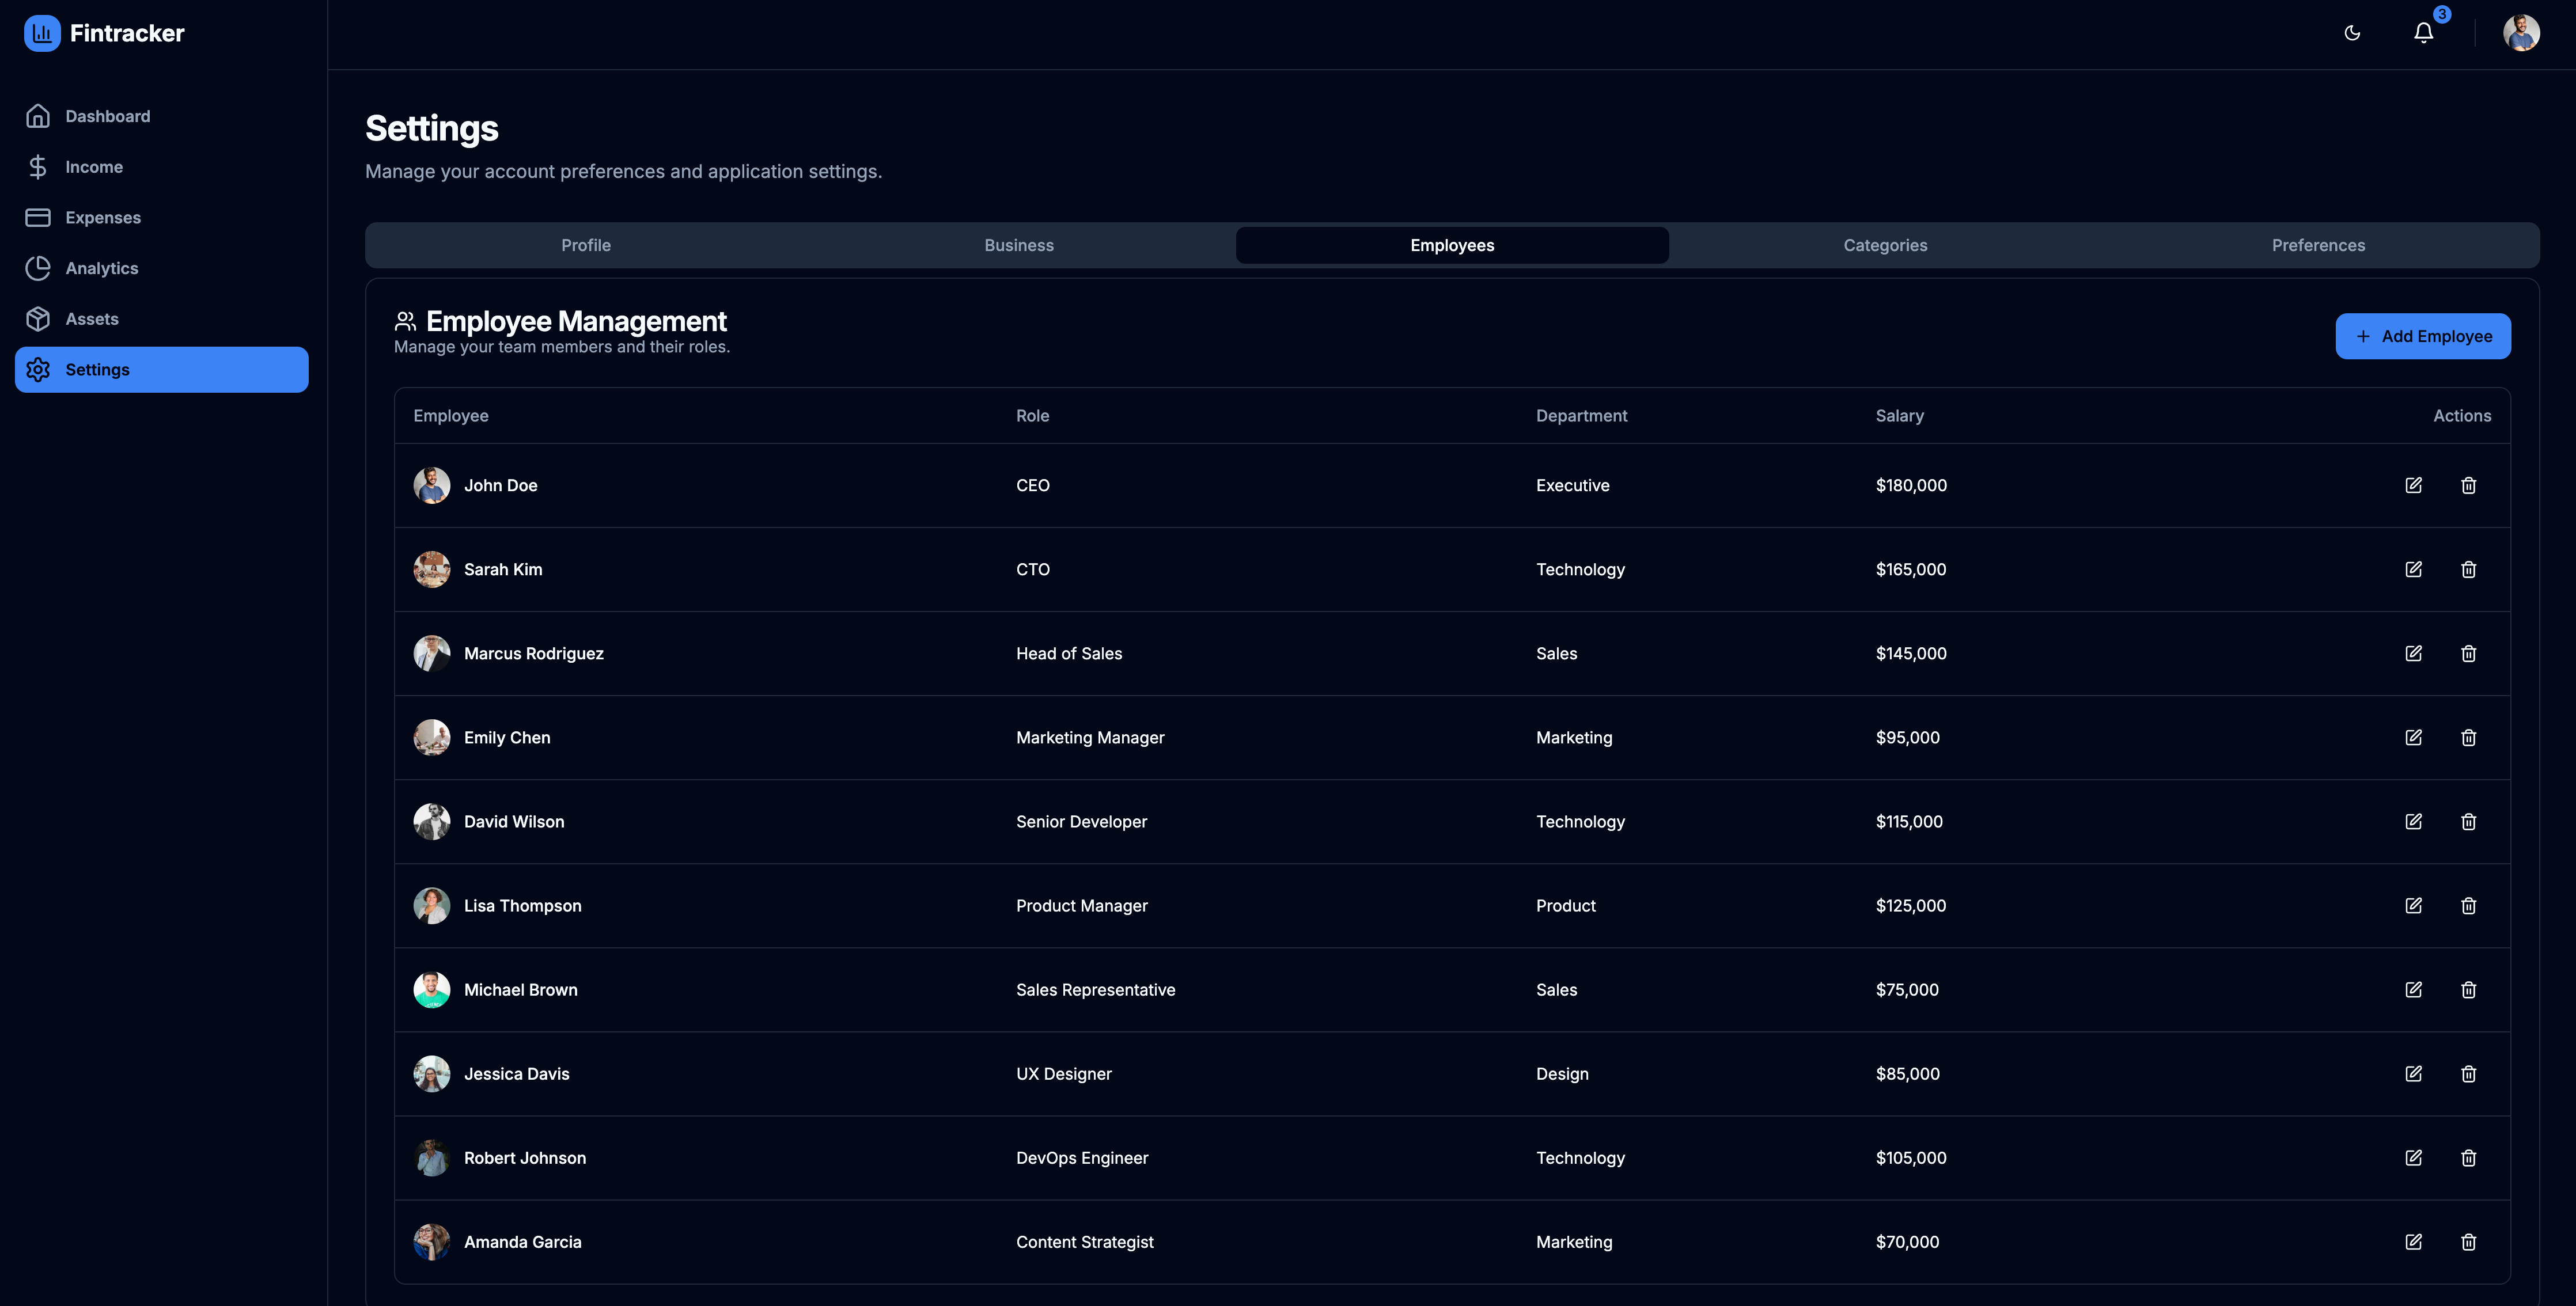Open the Preferences tab
The width and height of the screenshot is (2576, 1306).
click(2318, 244)
